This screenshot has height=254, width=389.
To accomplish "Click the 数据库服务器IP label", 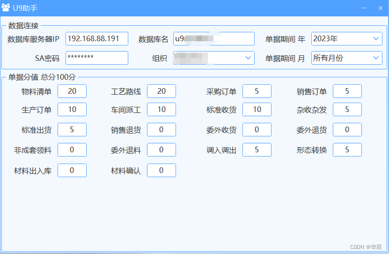I will point(33,39).
